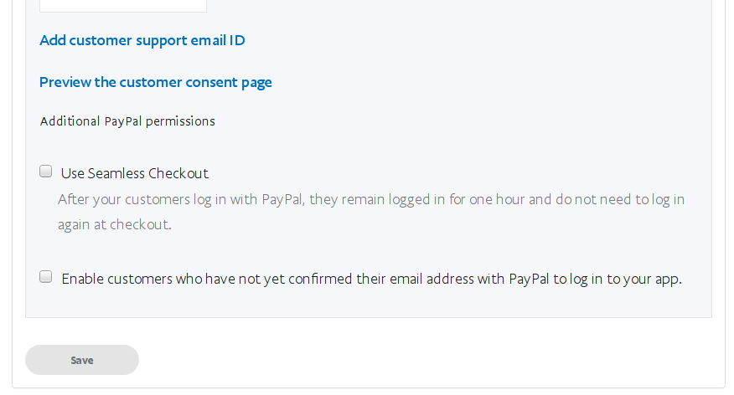Click the word "Checkout" in the Seamless label
This screenshot has width=734, height=395.
tap(178, 173)
